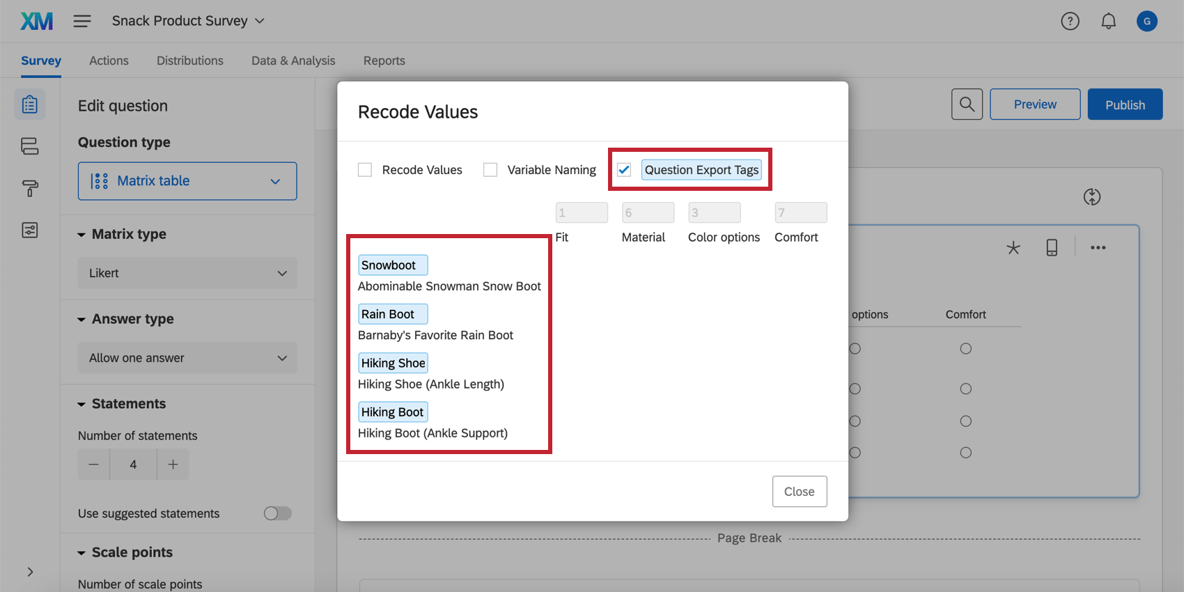Switch to the Data & Analysis tab

293,61
